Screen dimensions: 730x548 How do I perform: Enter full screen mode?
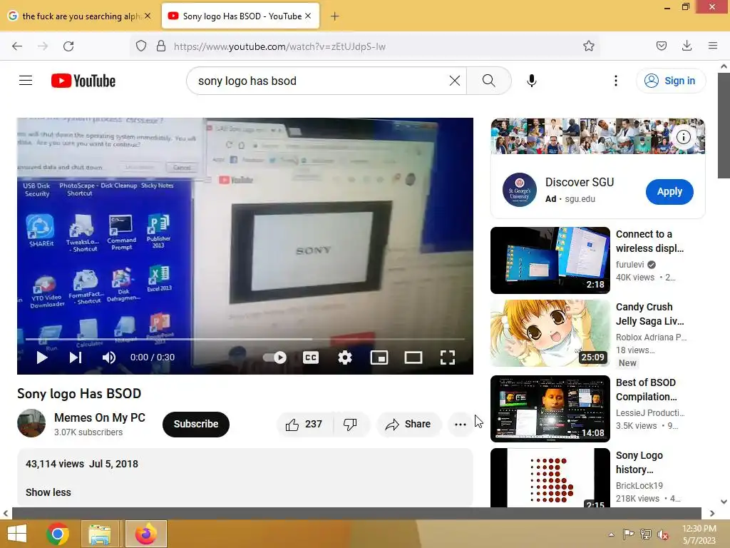pyautogui.click(x=448, y=357)
